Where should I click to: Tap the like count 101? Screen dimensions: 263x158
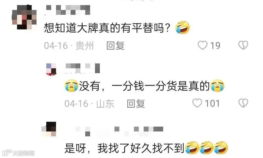pyautogui.click(x=212, y=104)
